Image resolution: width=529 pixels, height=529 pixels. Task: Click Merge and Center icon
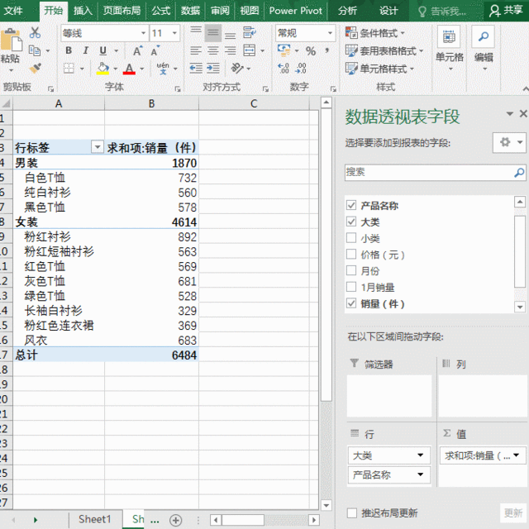click(x=250, y=50)
